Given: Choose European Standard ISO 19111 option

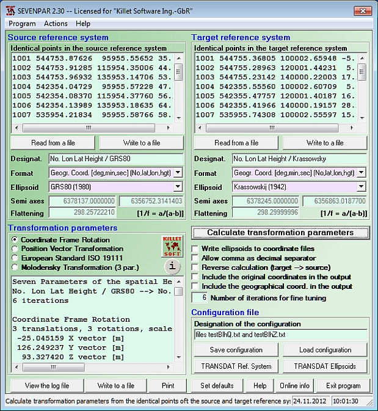Looking at the screenshot, I should click(x=15, y=258).
